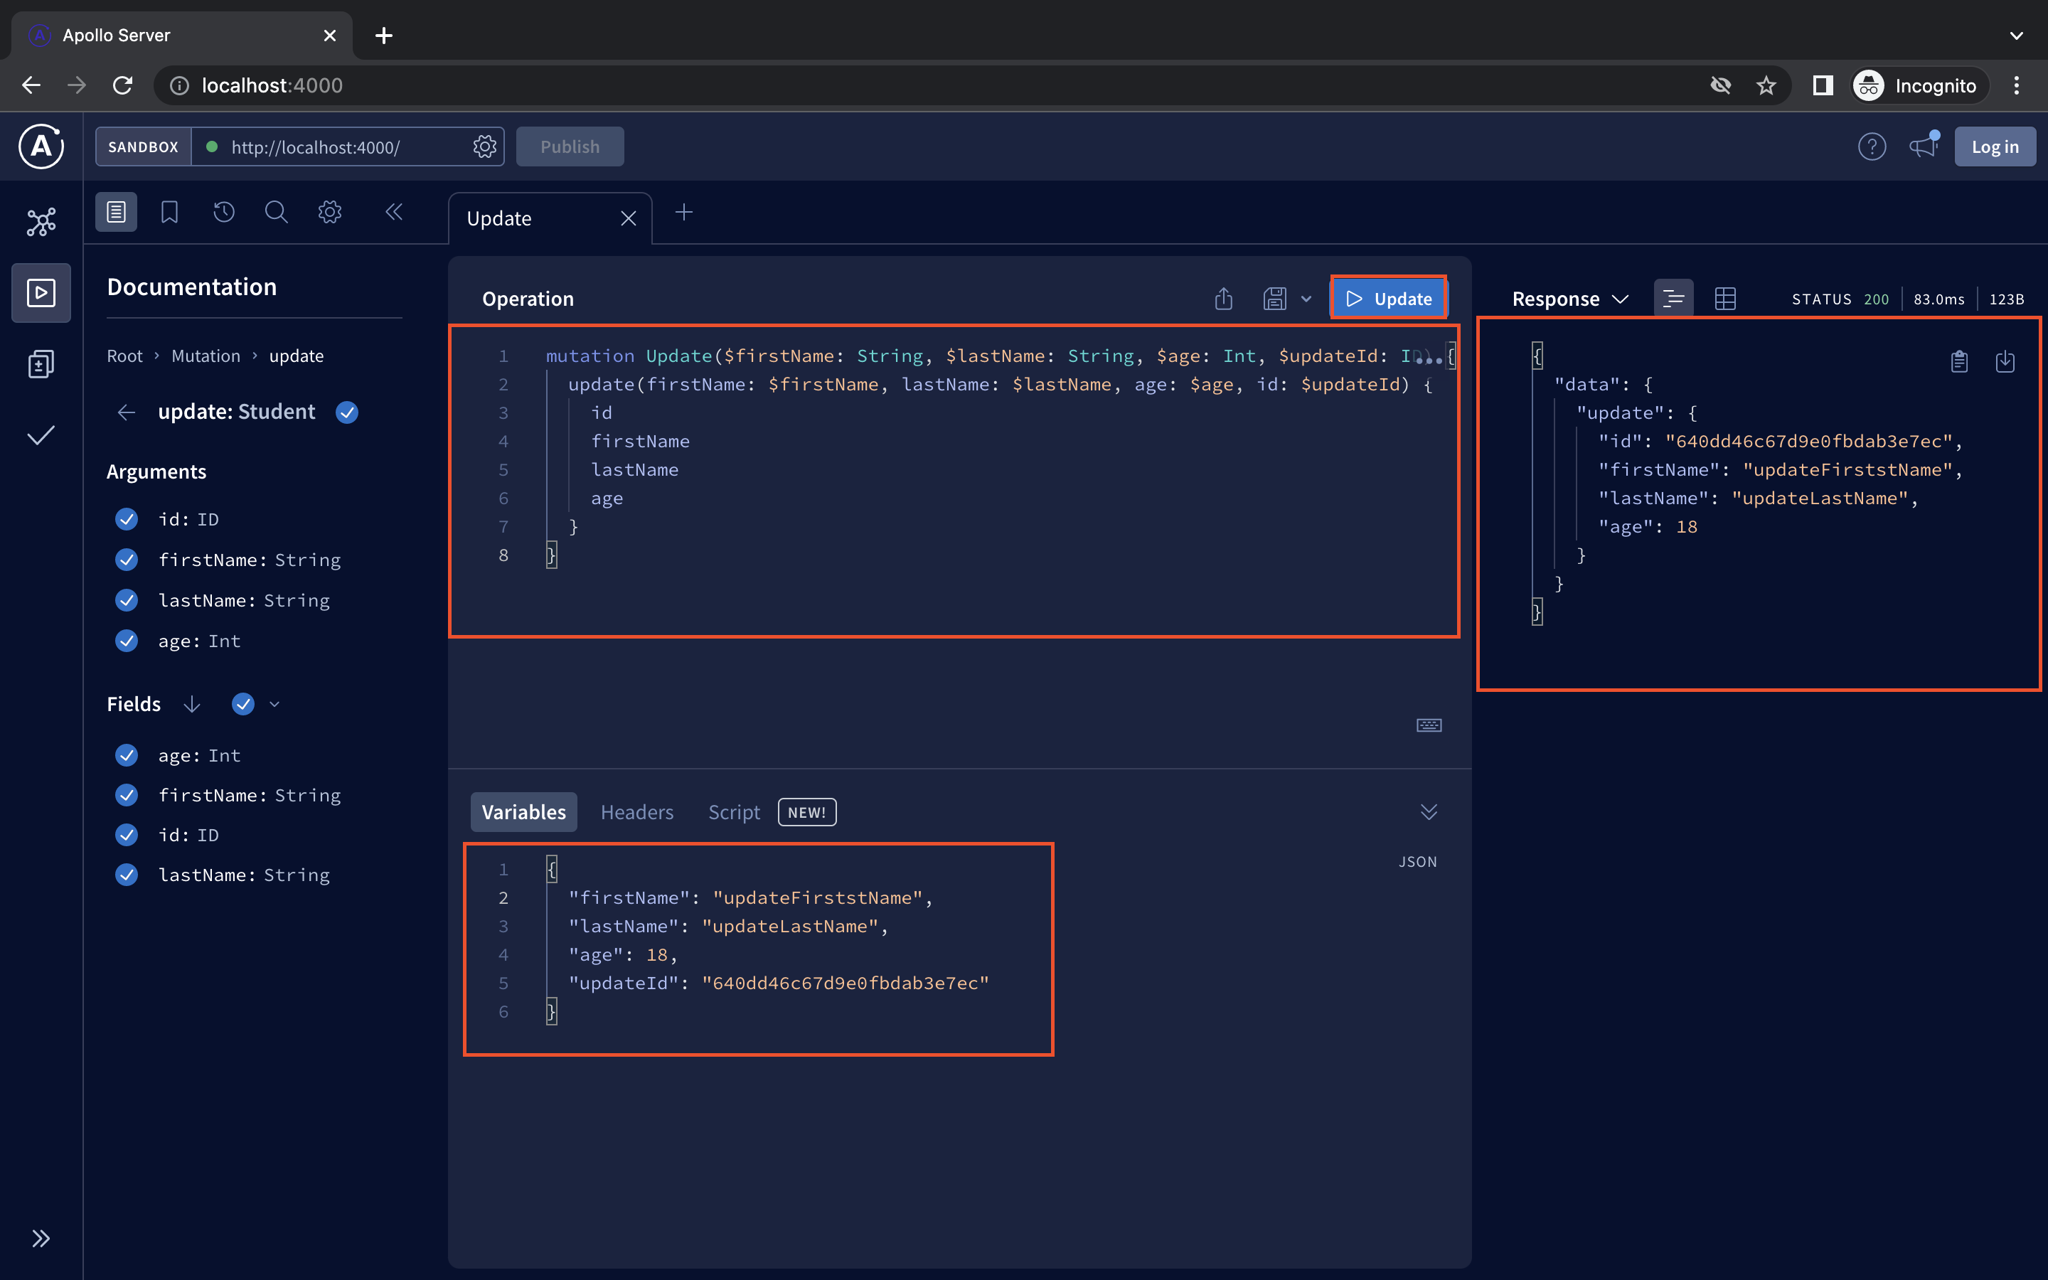Expand the sidebar with double chevron at bottom

41,1239
